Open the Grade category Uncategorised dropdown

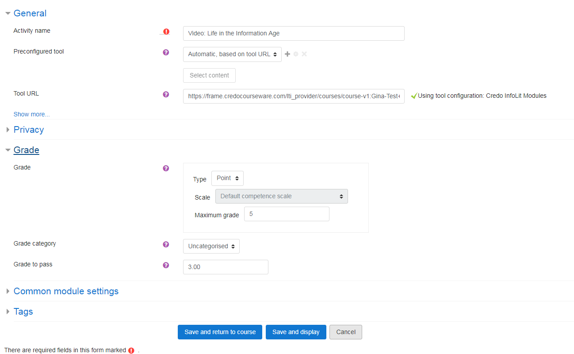tap(211, 246)
